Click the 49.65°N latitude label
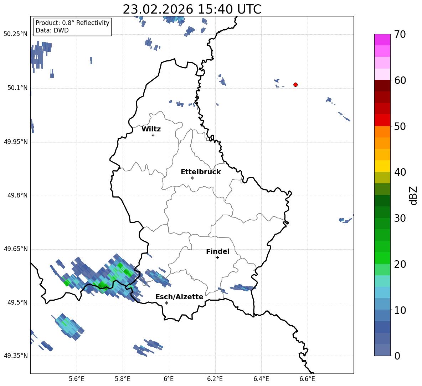The image size is (422, 386). [16, 249]
